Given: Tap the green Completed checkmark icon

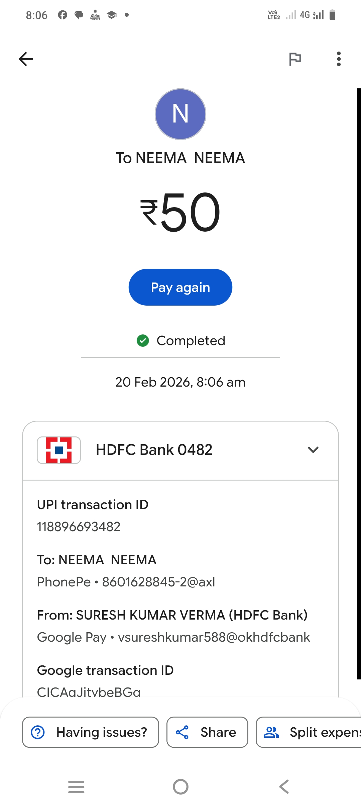Looking at the screenshot, I should (x=143, y=341).
